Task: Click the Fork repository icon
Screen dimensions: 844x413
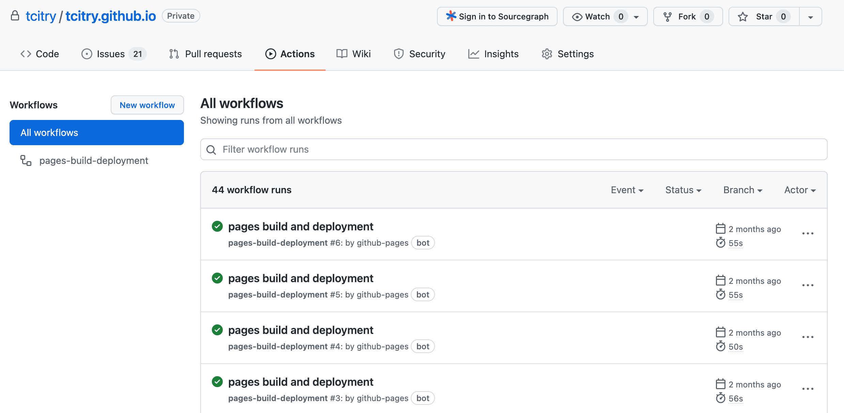Action: click(x=668, y=17)
